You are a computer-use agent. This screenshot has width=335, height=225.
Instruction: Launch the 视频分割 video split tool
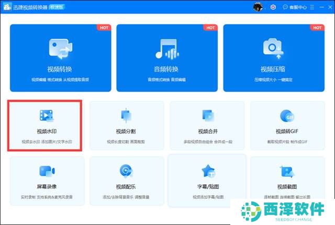click(127, 126)
